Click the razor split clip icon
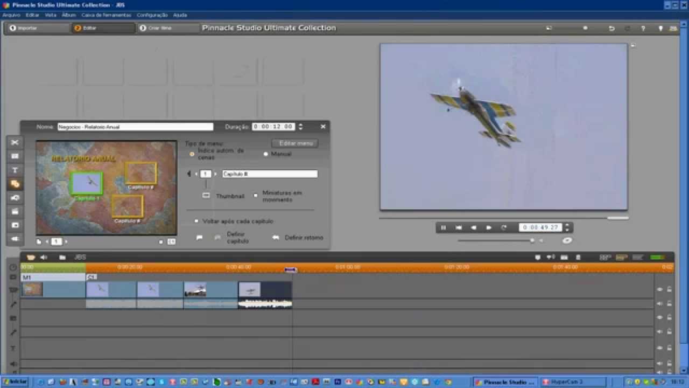The image size is (689, 388). (564, 258)
